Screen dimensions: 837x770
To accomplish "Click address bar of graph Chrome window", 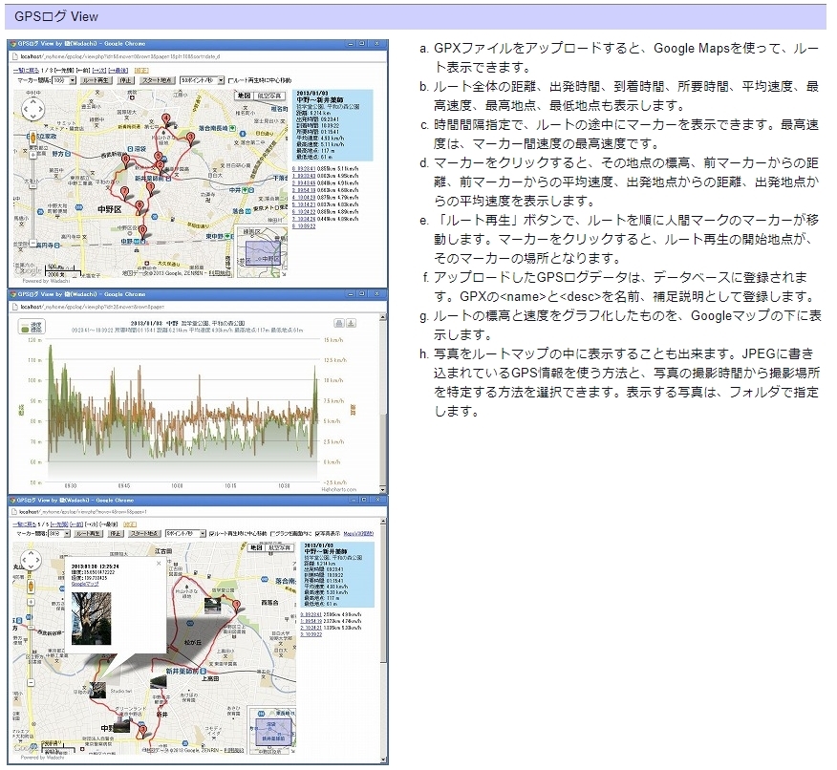I will (198, 307).
